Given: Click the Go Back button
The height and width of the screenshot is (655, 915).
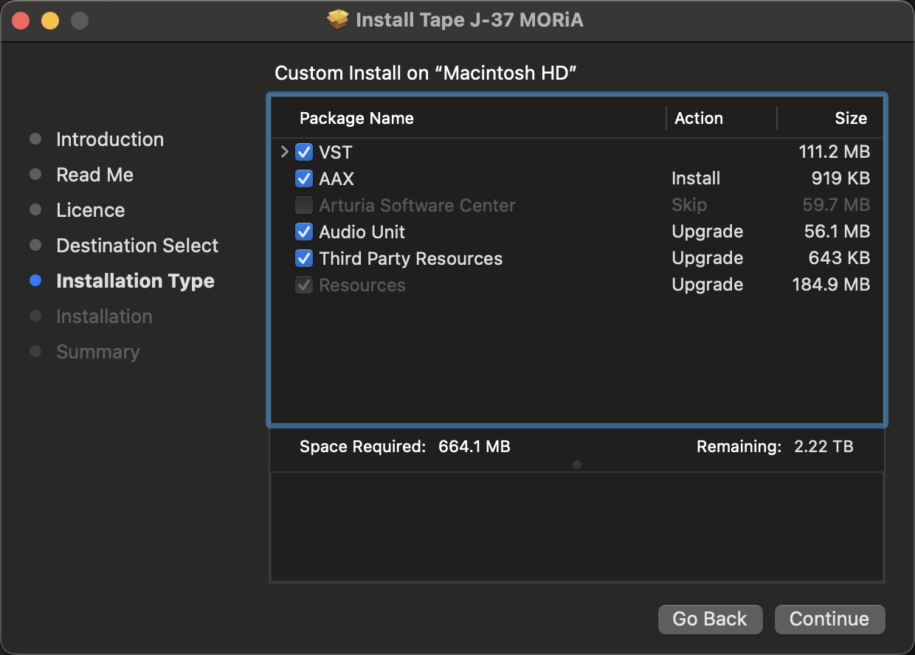Looking at the screenshot, I should click(710, 619).
